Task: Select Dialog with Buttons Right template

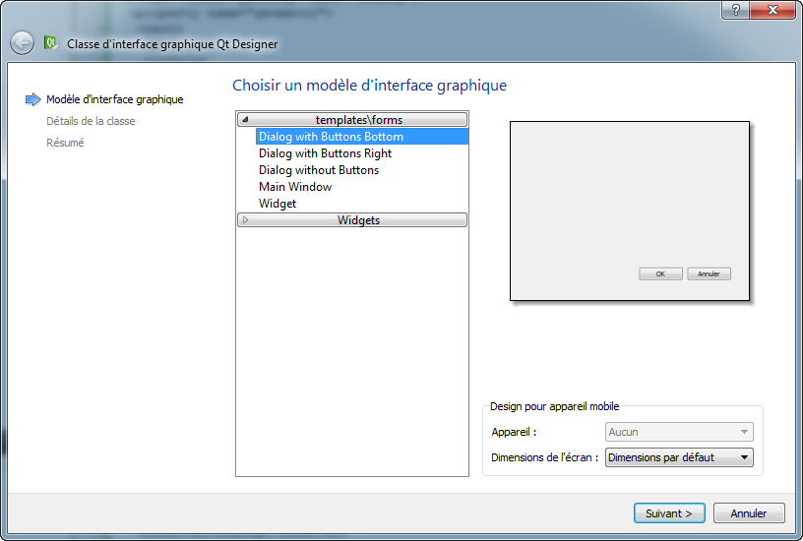Action: [x=325, y=153]
